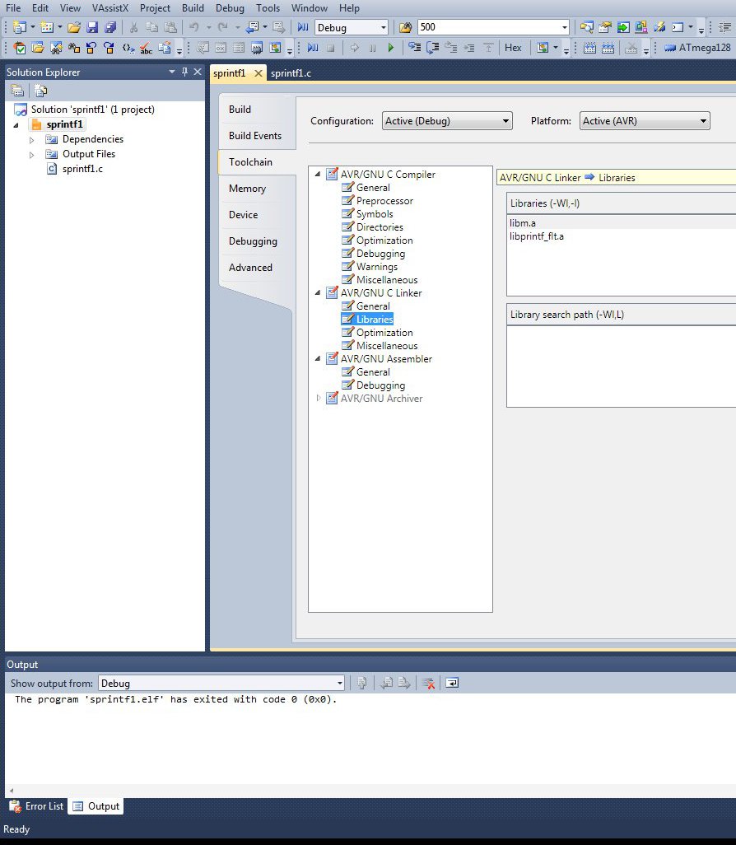Click the Clear All icon in Output panel
Image resolution: width=736 pixels, height=845 pixels.
(x=428, y=684)
